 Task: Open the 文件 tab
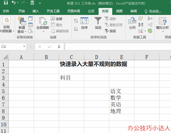point(6,11)
